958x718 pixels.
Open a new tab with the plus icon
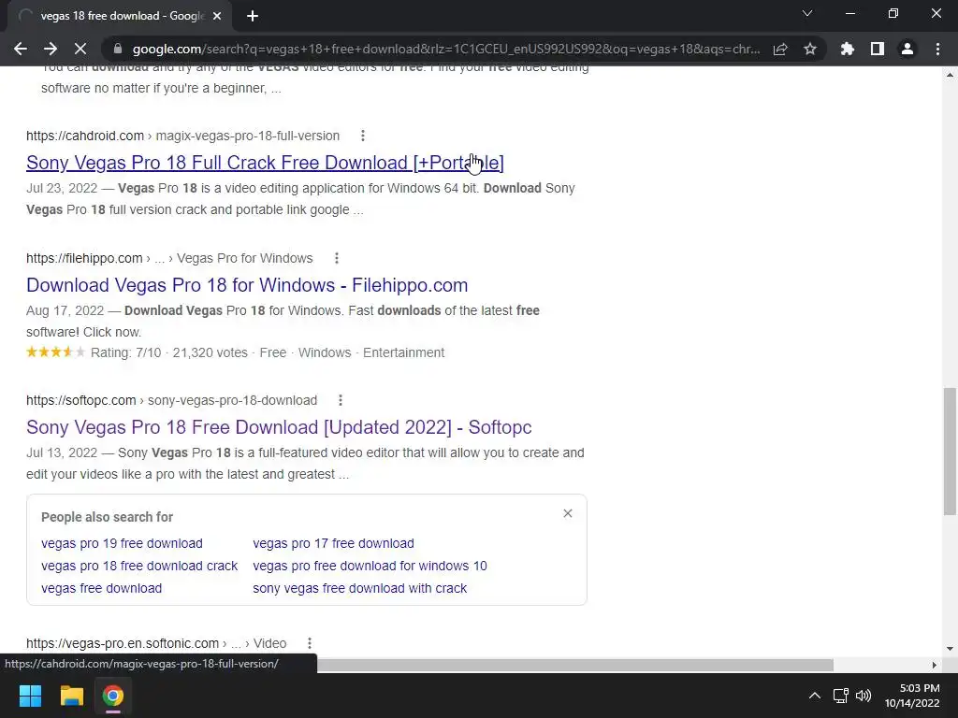coord(253,16)
